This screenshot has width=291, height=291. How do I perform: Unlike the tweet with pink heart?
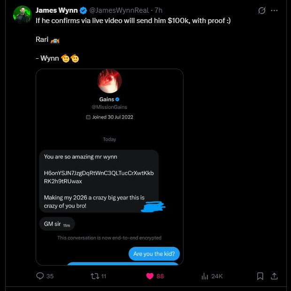pyautogui.click(x=150, y=276)
